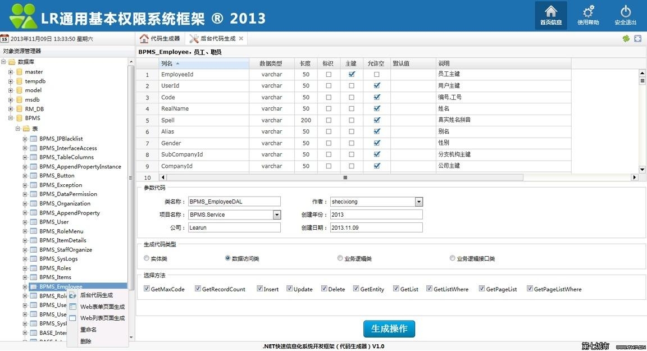
Task: Click the master database folder icon
Action: (x=20, y=72)
